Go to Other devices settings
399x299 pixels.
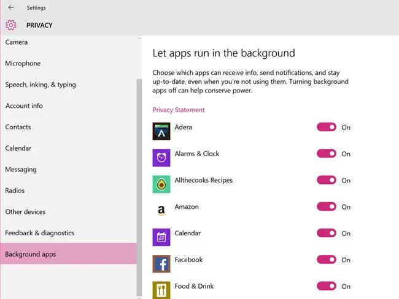(x=68, y=212)
